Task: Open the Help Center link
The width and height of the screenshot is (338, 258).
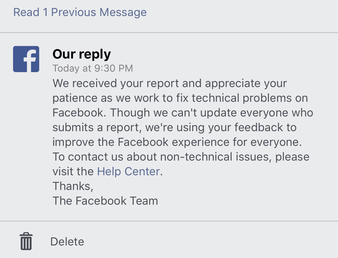Action: pos(128,171)
